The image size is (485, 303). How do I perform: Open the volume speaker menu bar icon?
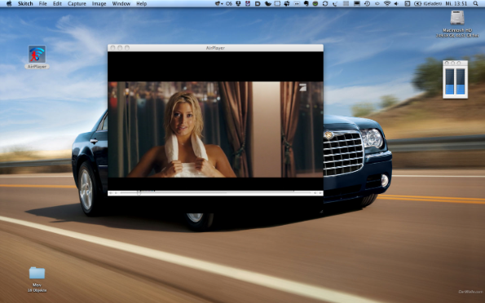395,4
